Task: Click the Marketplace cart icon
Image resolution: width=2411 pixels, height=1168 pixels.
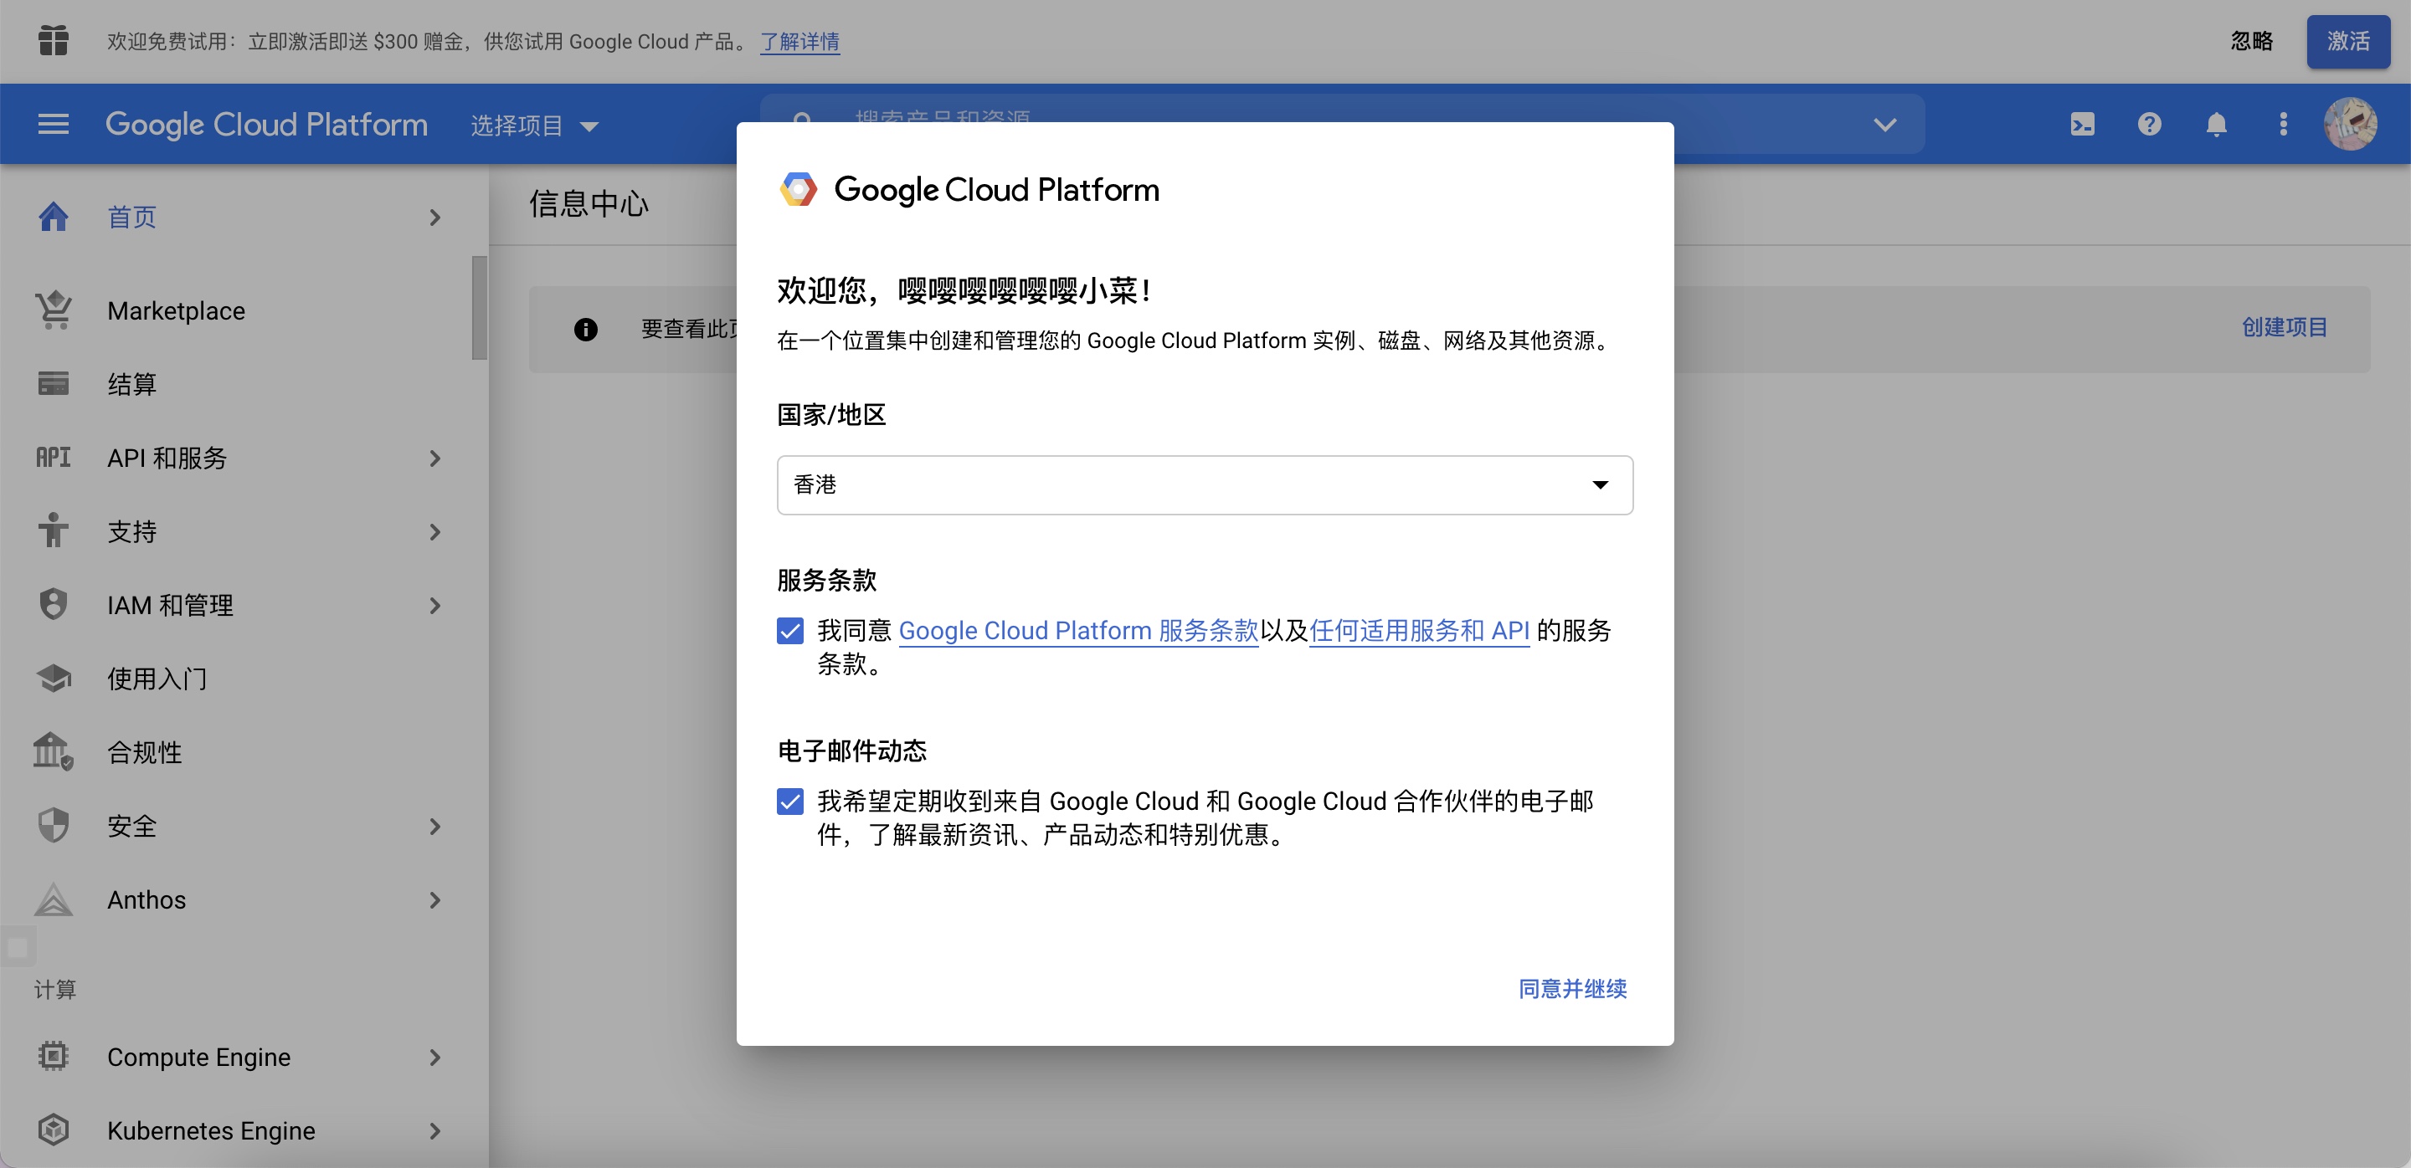Action: click(54, 310)
